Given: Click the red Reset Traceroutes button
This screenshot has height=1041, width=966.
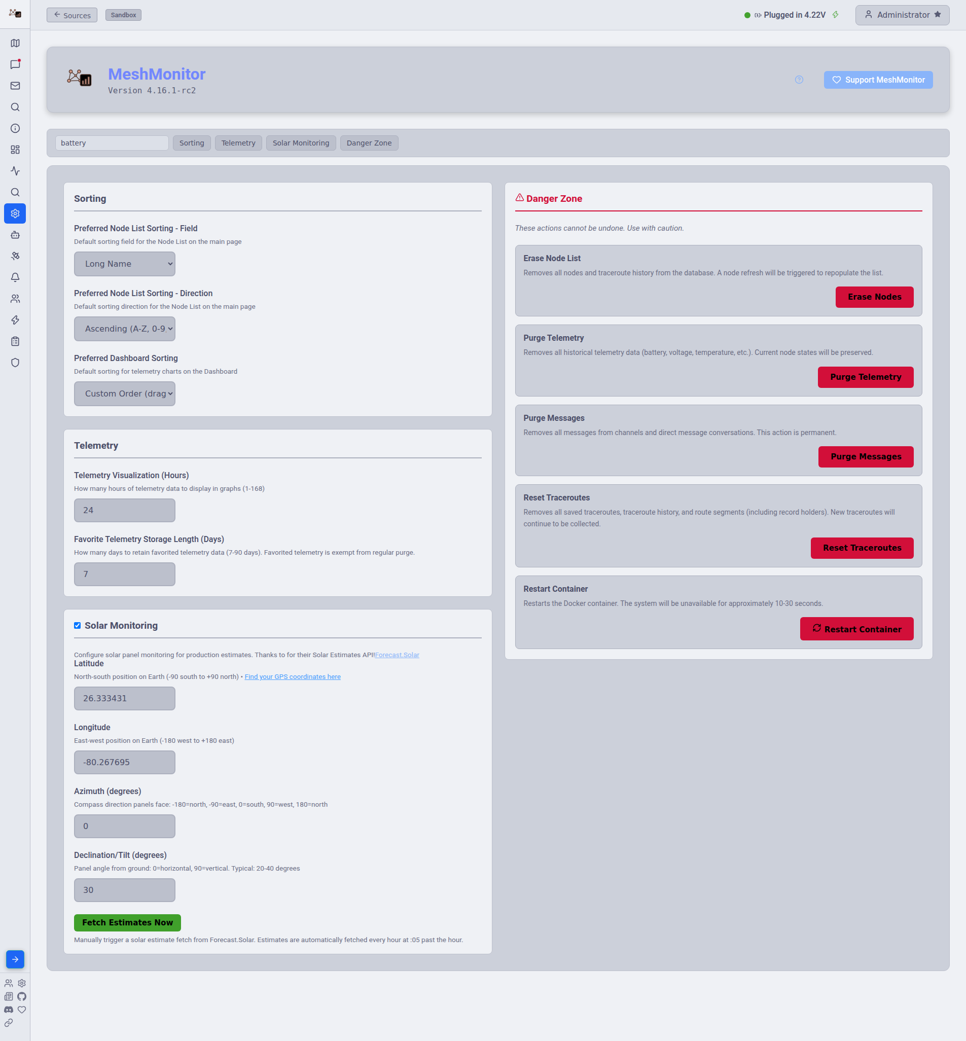Looking at the screenshot, I should click(x=862, y=548).
